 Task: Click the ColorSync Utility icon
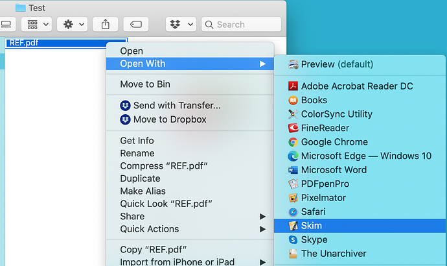[x=293, y=114]
